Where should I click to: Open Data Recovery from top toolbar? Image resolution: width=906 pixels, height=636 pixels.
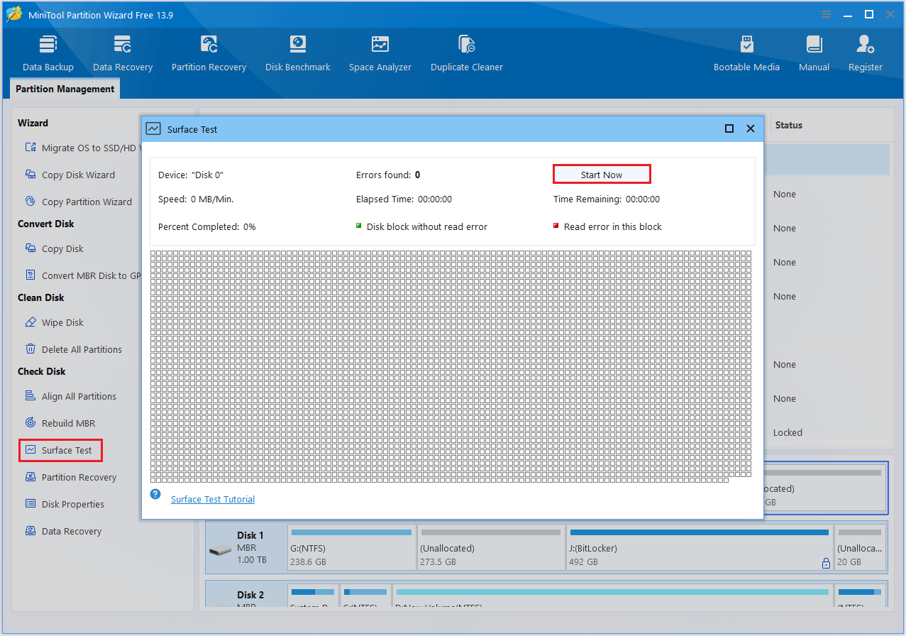pos(123,53)
